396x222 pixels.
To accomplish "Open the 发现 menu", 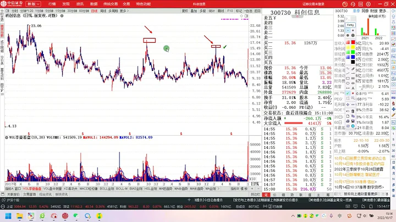I will (x=66, y=4).
